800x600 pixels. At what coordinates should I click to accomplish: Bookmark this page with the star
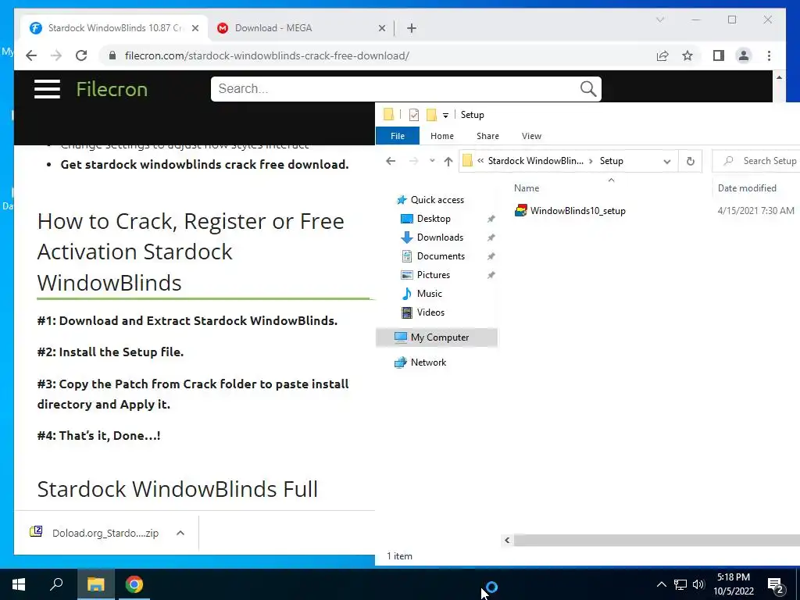click(x=687, y=55)
